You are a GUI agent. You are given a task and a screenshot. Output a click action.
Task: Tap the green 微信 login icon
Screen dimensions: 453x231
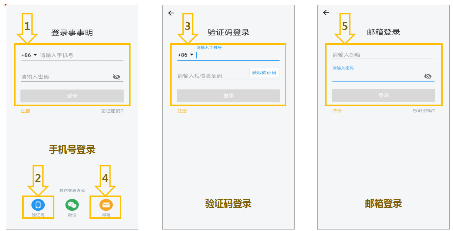pos(72,205)
